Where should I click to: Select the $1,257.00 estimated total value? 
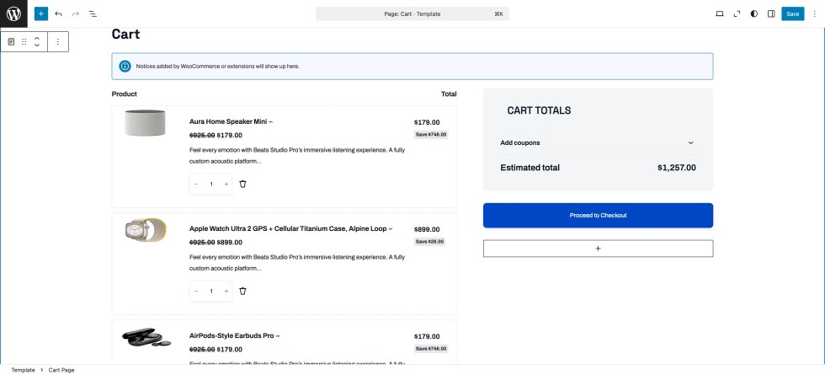(x=677, y=168)
